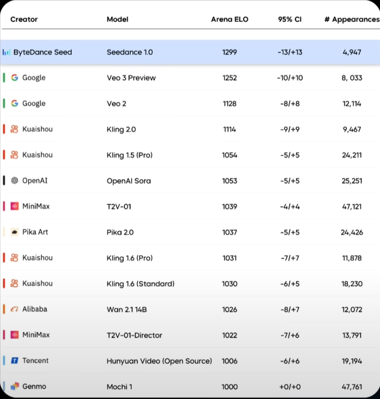Click the ByteDance Seed logo icon
The width and height of the screenshot is (380, 399).
pos(6,52)
